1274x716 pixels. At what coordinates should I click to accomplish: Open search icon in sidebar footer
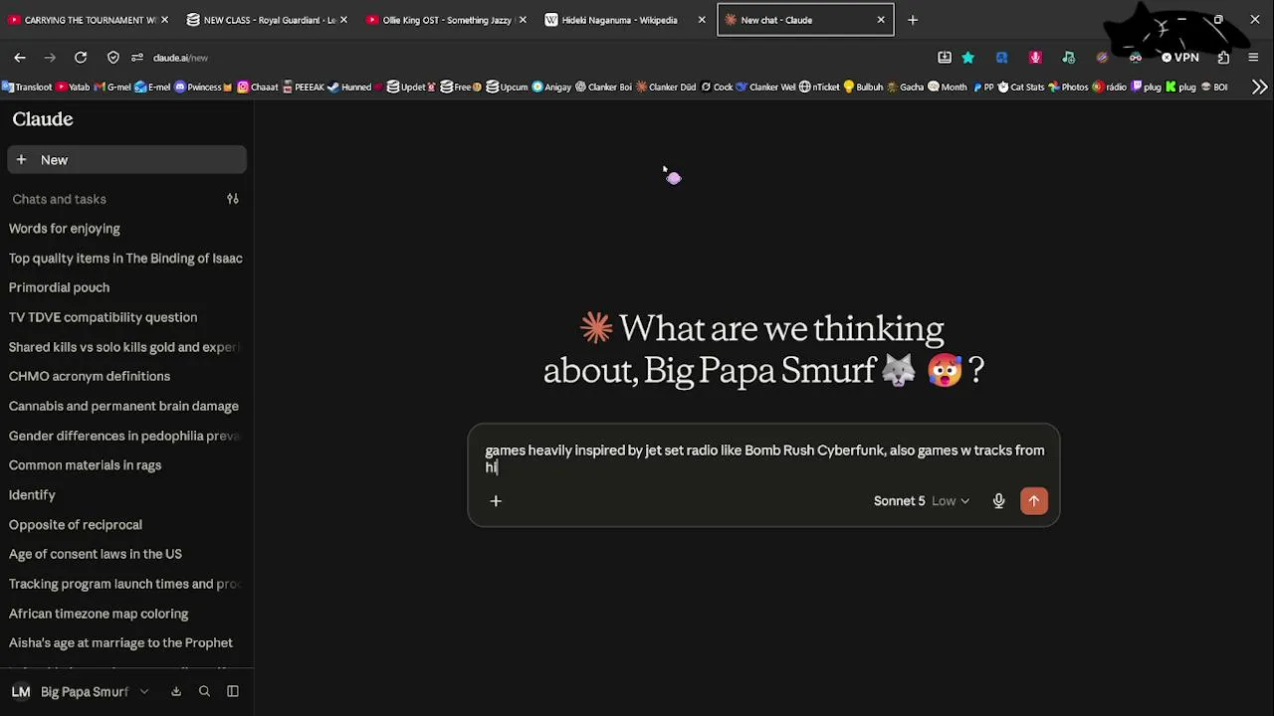204,692
